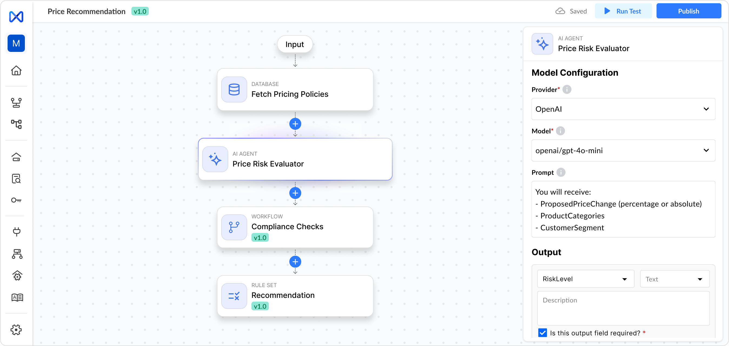Click the Run Test button

[x=623, y=11]
